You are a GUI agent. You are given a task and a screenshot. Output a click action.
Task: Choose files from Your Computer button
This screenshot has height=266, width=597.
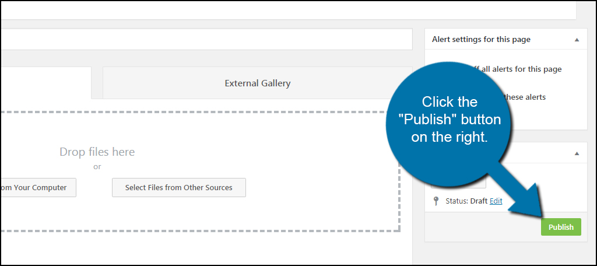coord(38,187)
